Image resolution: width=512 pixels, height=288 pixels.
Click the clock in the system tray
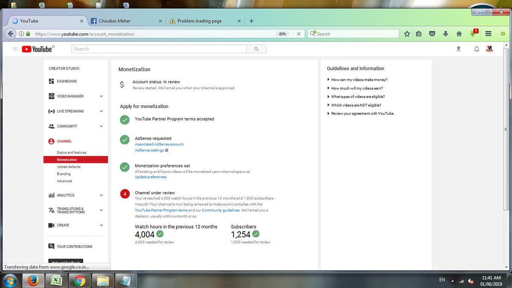[491, 281]
